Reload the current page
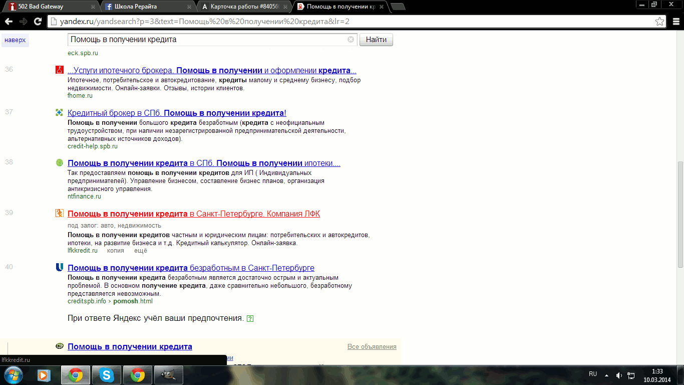This screenshot has width=684, height=385. (38, 22)
